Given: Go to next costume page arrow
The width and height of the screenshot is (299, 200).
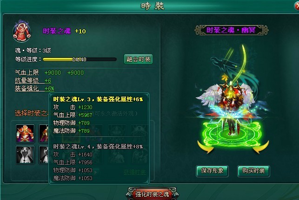Looking at the screenshot, I should coord(96,173).
